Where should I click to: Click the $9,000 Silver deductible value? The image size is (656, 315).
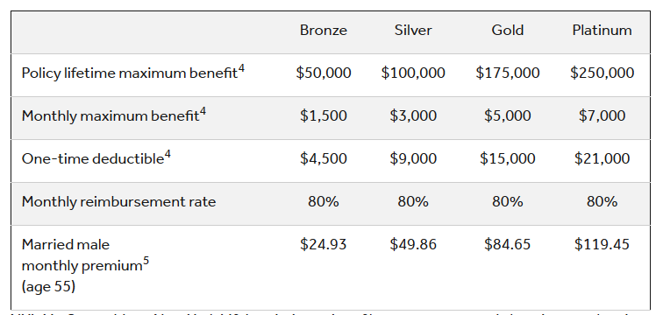(413, 158)
